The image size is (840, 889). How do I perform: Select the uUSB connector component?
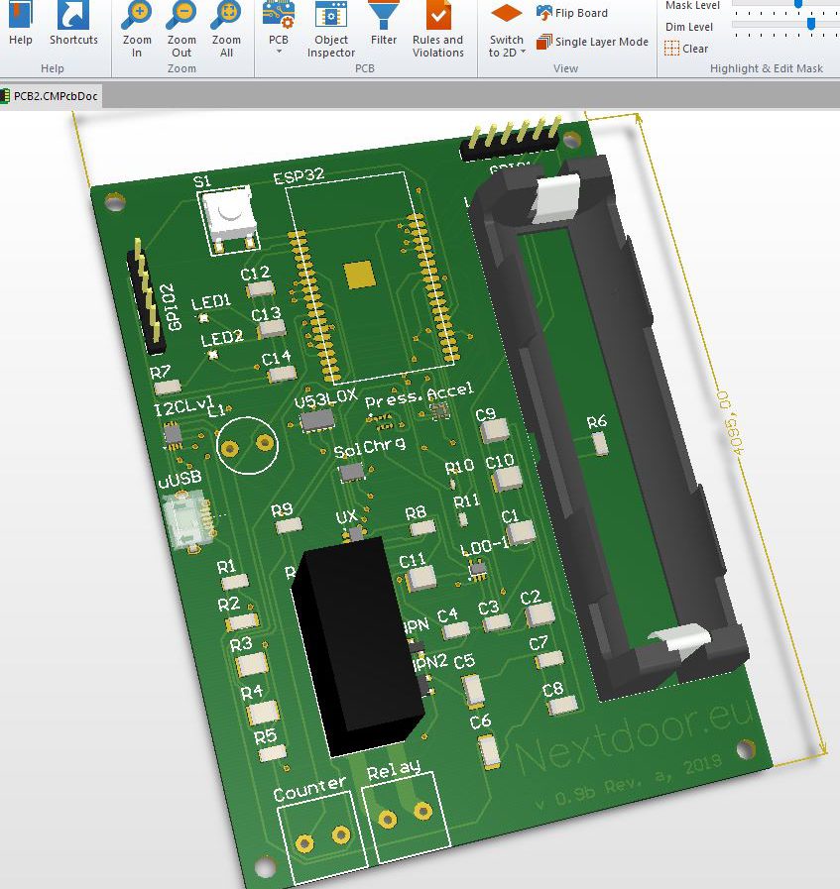pos(188,520)
